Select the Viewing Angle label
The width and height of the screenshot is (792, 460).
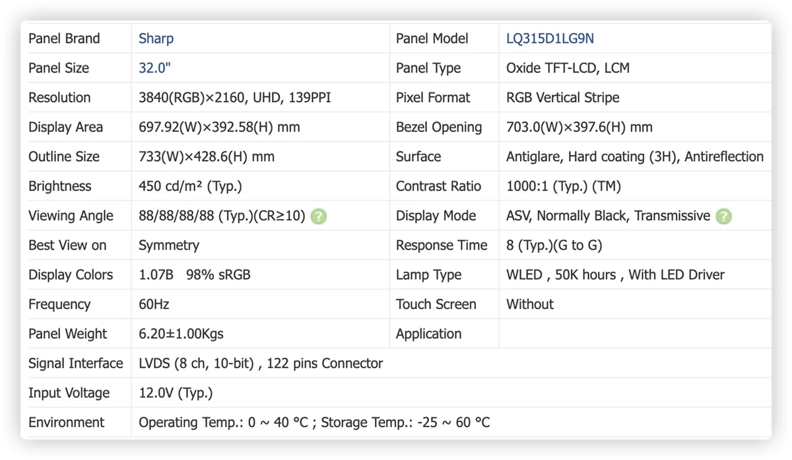tap(71, 216)
